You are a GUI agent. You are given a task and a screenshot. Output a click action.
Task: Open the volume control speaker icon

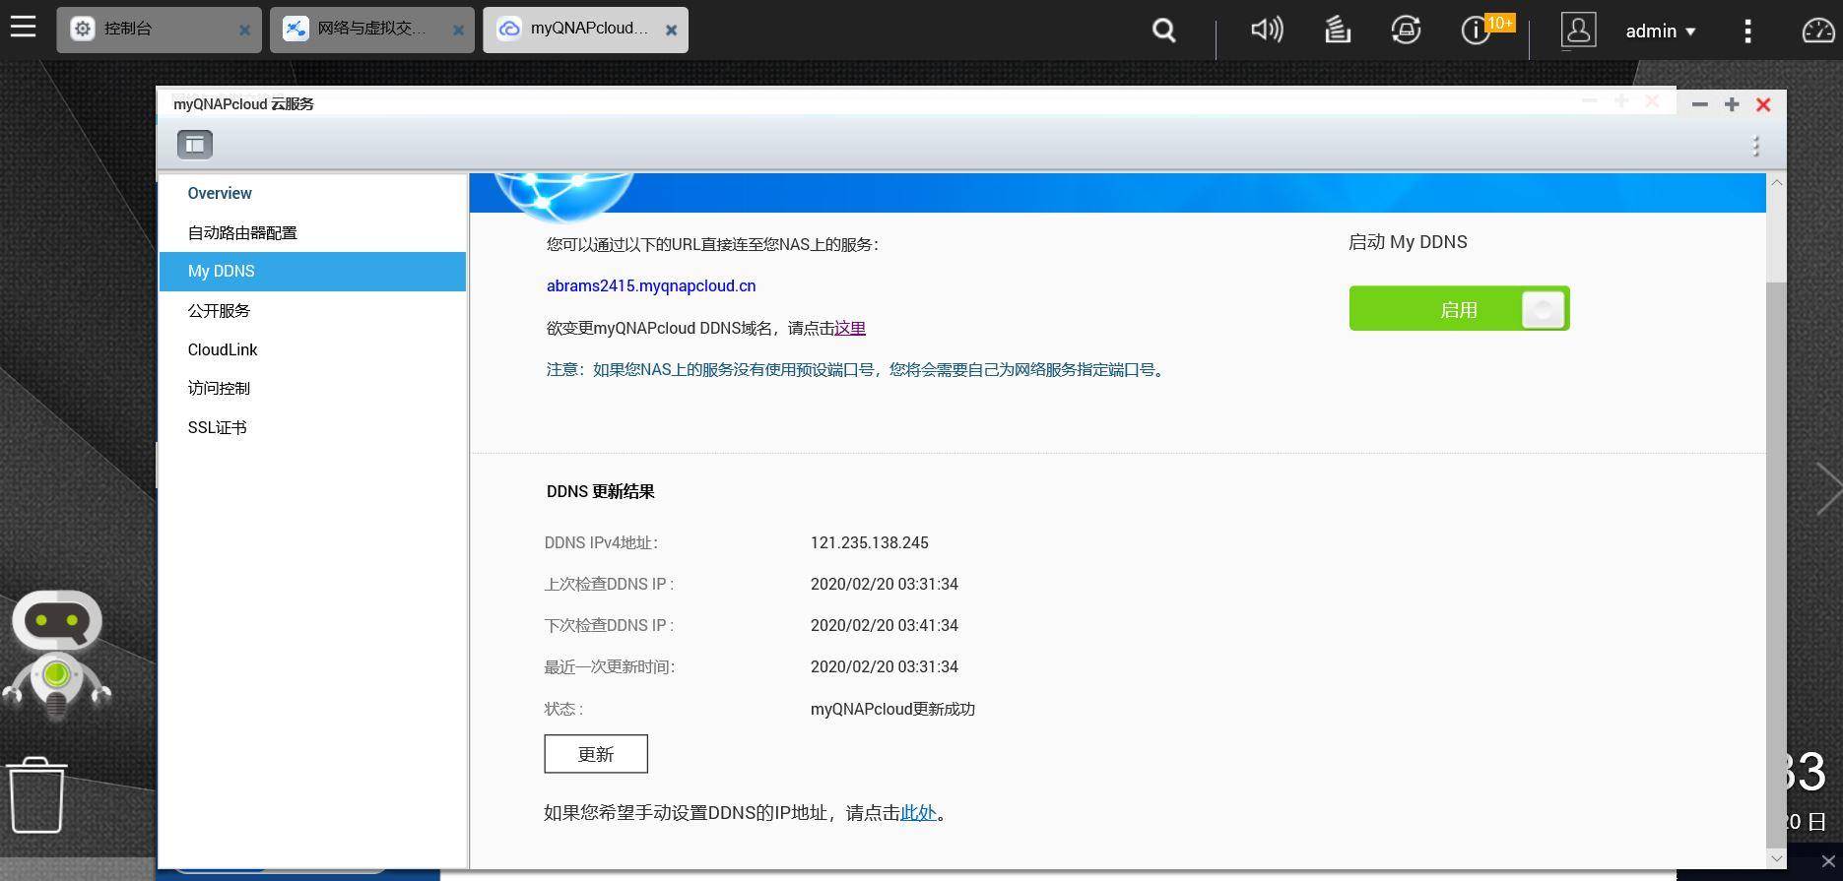1267,30
